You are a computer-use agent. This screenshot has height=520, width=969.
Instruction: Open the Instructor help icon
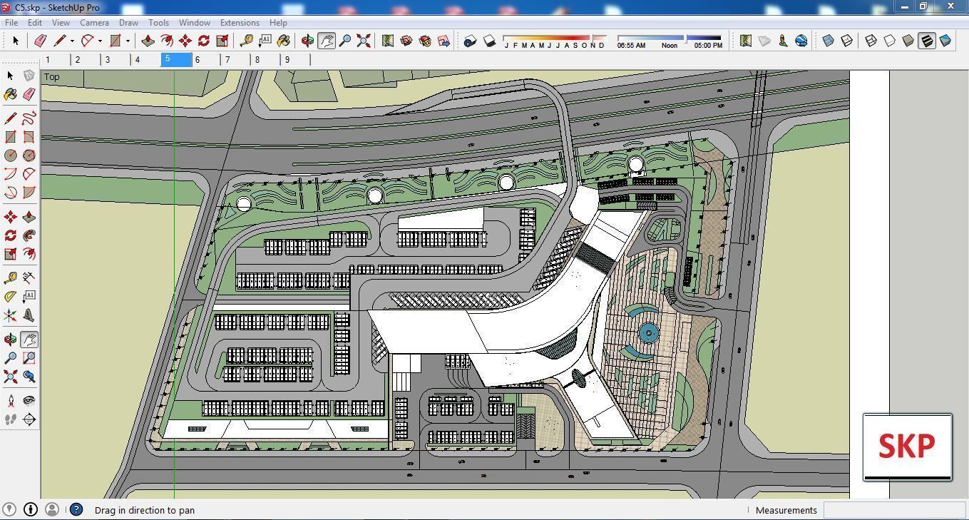76,509
